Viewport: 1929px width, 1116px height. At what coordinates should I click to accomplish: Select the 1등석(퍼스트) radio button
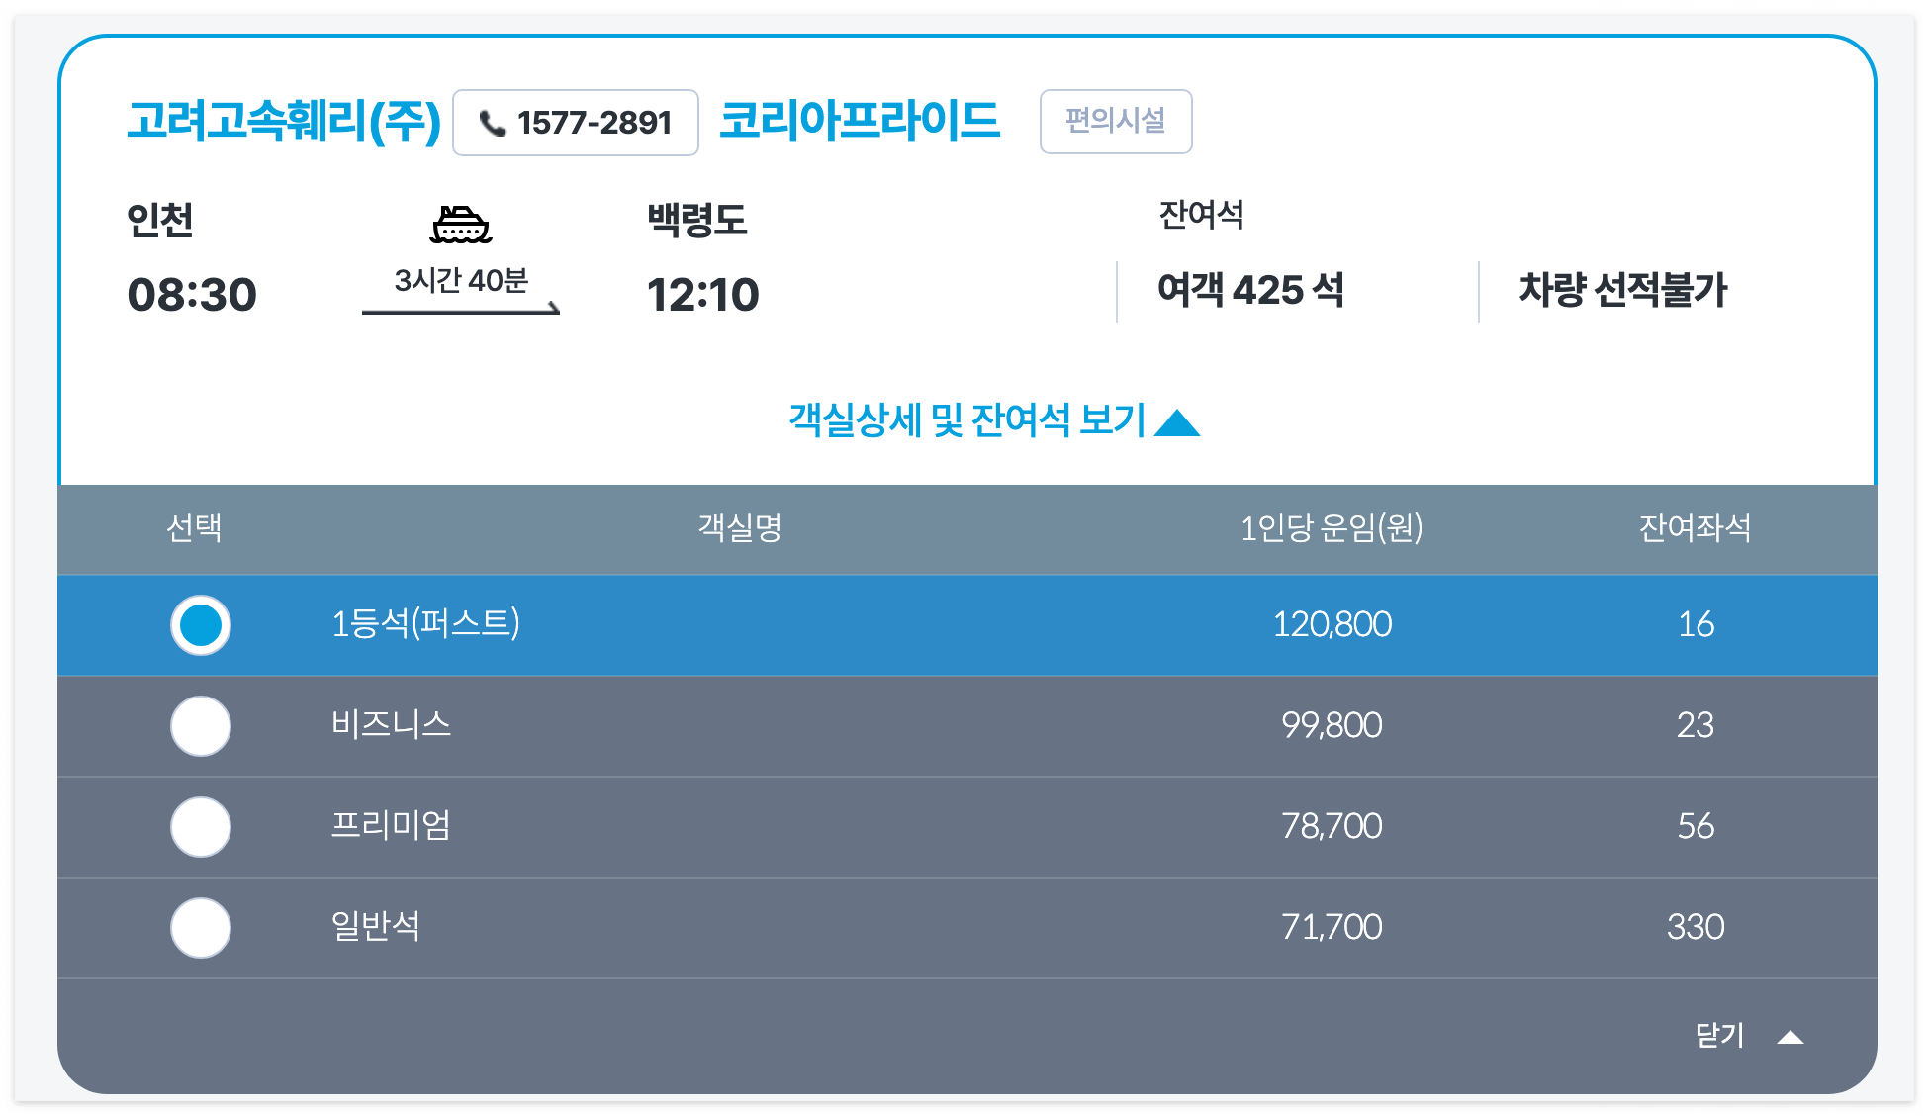[x=201, y=625]
